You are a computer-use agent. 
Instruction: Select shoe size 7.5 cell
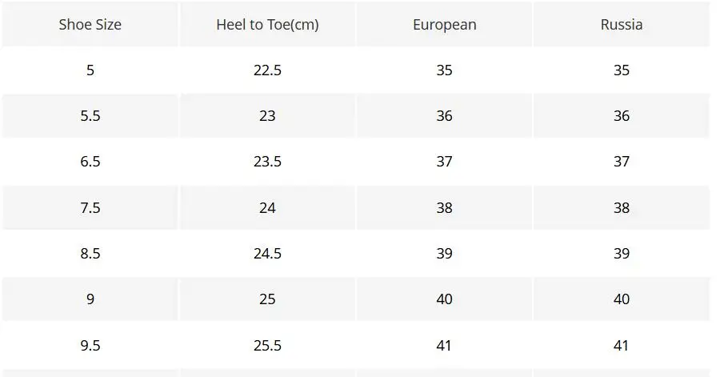(90, 208)
